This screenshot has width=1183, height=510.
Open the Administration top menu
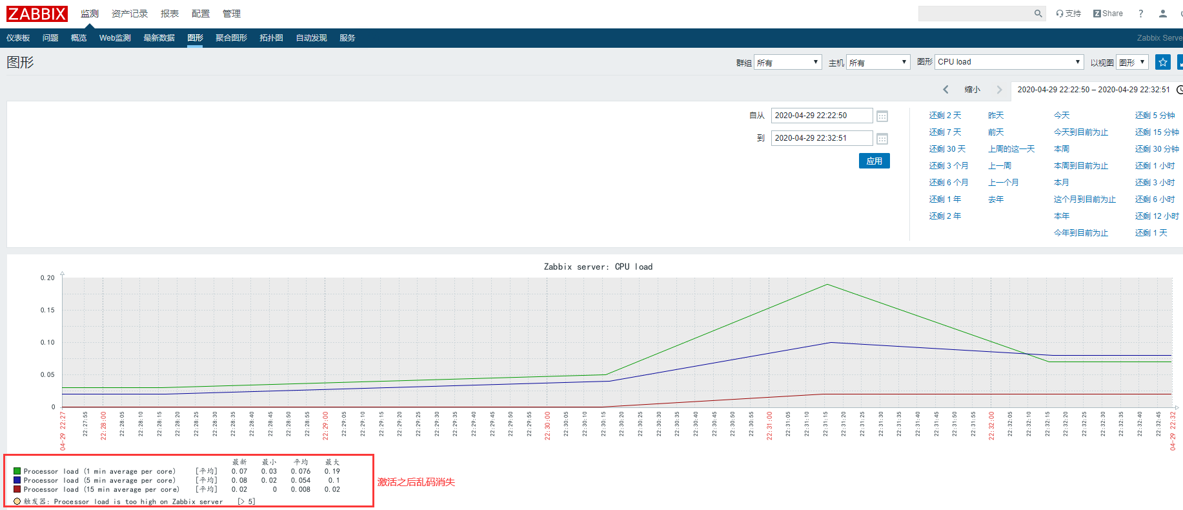pos(232,14)
